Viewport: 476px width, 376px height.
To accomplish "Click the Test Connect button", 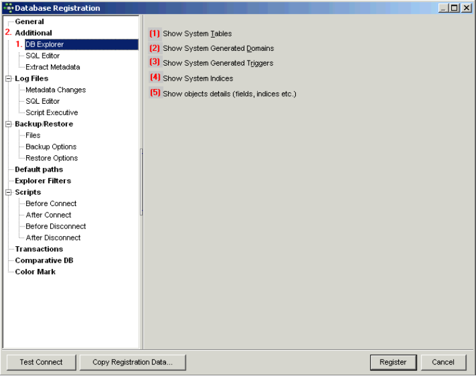I will coord(41,363).
